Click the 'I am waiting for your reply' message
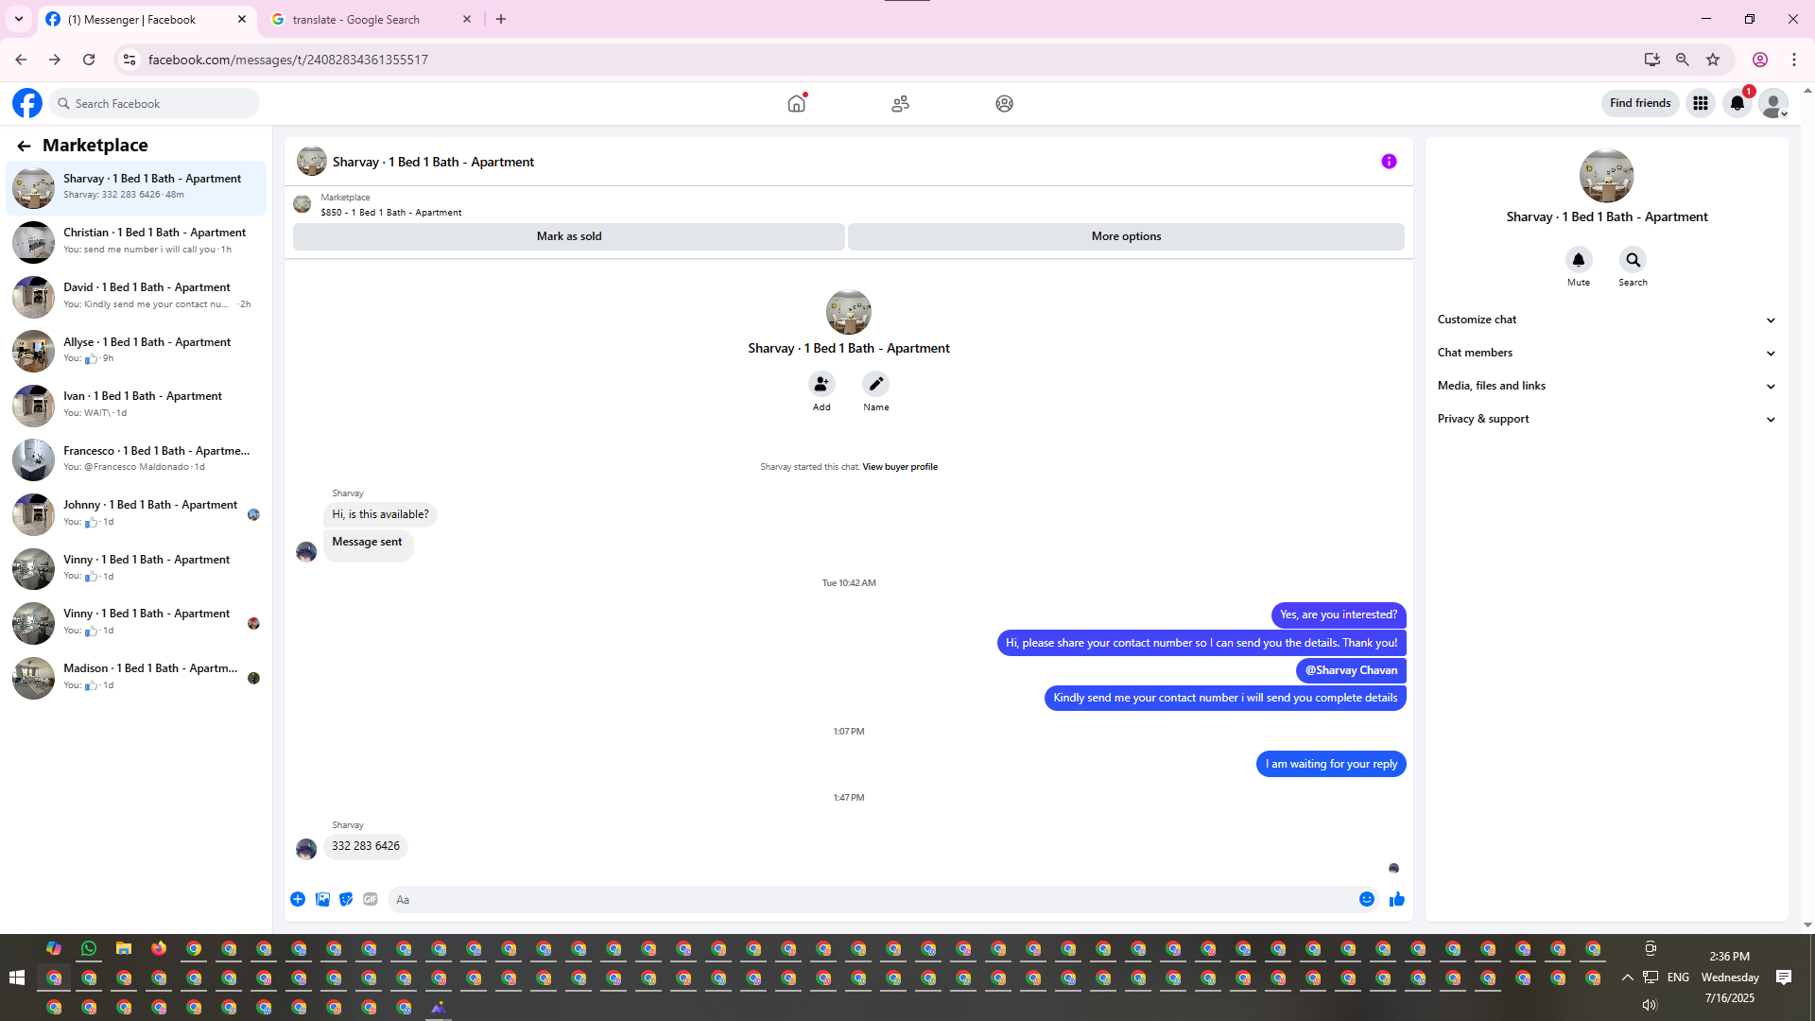This screenshot has height=1021, width=1815. click(1331, 764)
